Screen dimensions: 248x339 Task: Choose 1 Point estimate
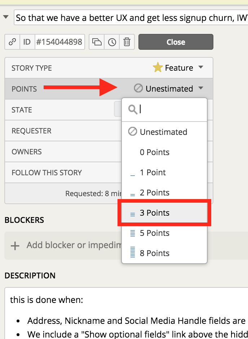click(x=164, y=173)
